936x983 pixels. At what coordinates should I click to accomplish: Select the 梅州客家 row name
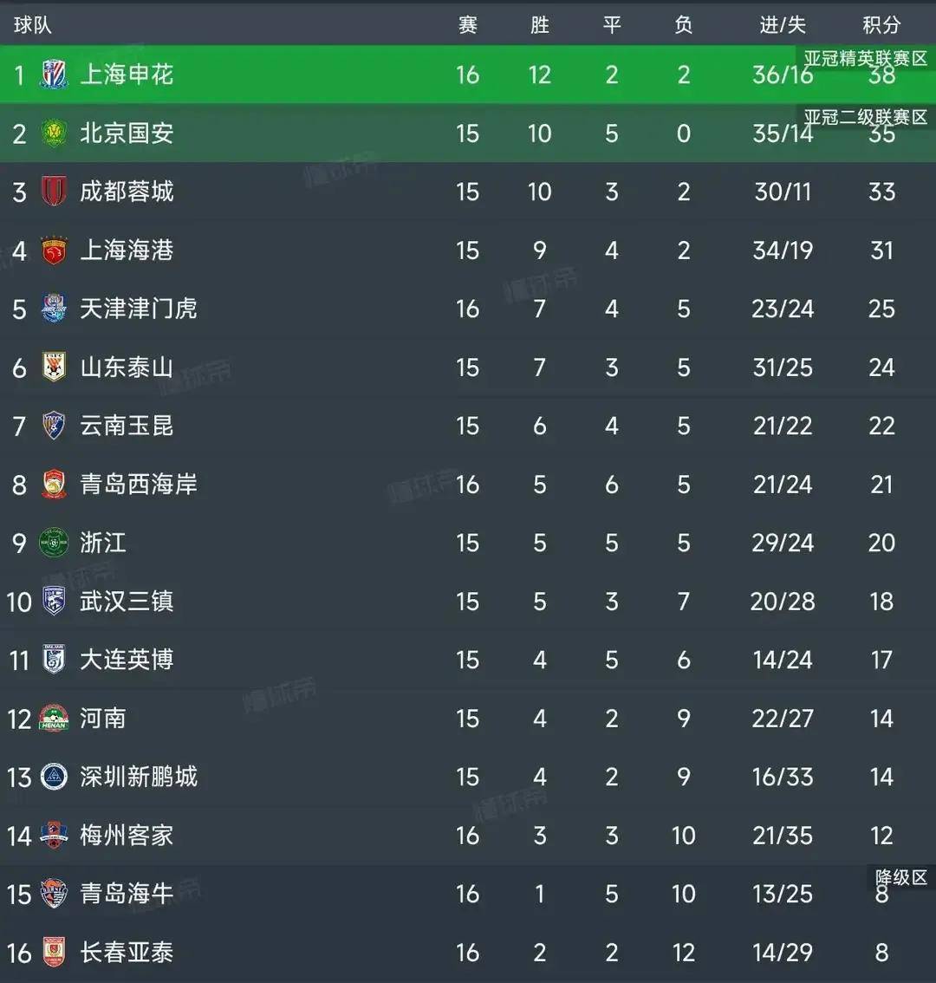tap(127, 835)
